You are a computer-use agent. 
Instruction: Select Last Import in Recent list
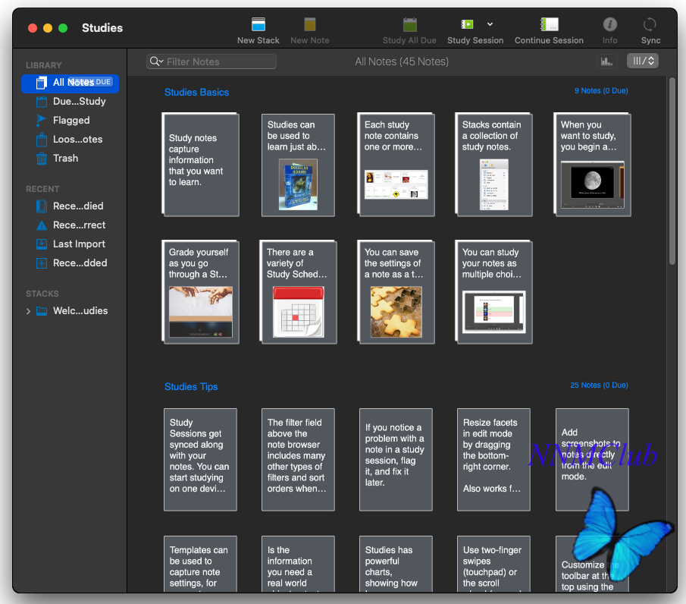click(x=78, y=244)
